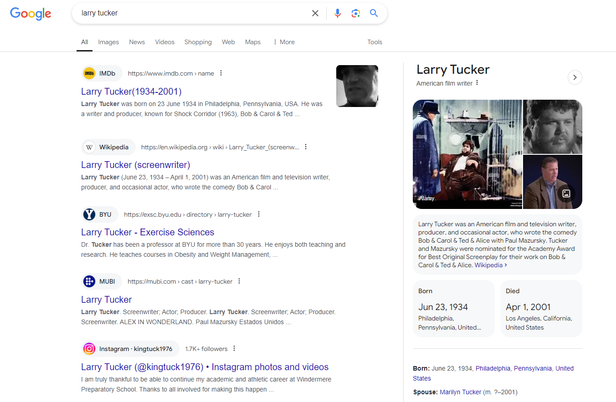The image size is (616, 402).
Task: Clear the search query with X
Action: 315,13
